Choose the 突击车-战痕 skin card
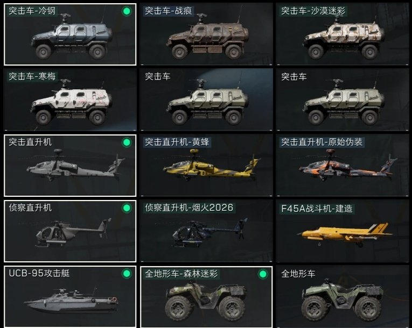412x328 pixels. pyautogui.click(x=206, y=34)
